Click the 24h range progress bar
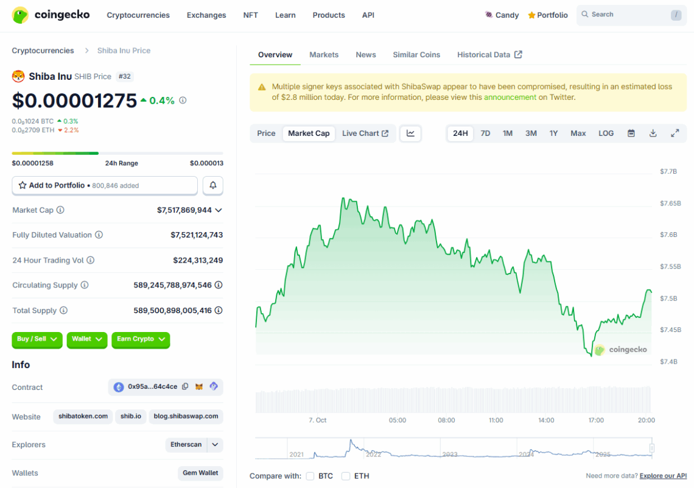The height and width of the screenshot is (488, 694). click(x=117, y=153)
